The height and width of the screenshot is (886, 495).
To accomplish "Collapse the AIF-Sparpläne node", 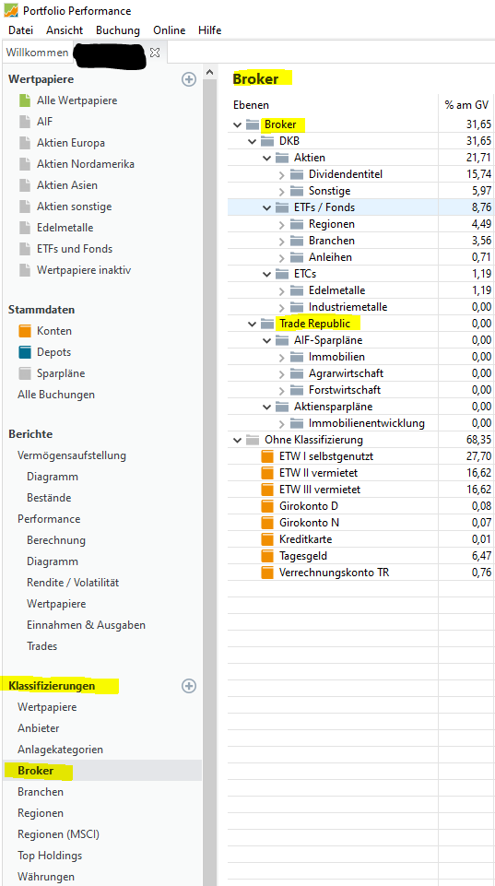I will click(266, 341).
